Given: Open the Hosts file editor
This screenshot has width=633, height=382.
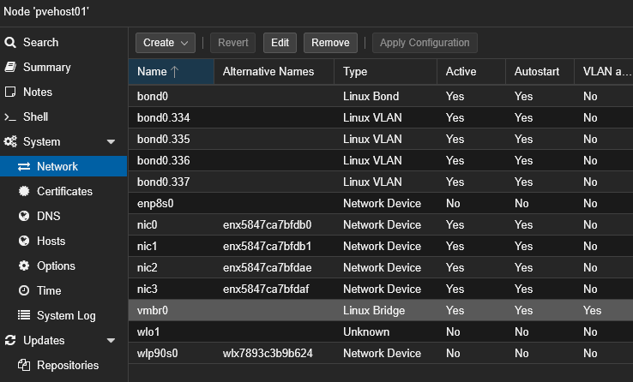Looking at the screenshot, I should click(63, 241).
